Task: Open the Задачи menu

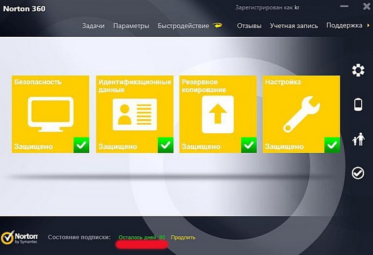Action: (94, 26)
